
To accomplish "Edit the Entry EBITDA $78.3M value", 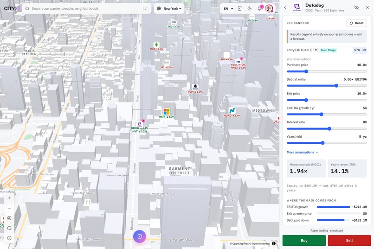I will (x=360, y=50).
